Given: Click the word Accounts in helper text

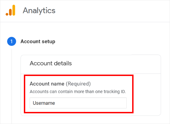Looking at the screenshot, I should point(38,91).
